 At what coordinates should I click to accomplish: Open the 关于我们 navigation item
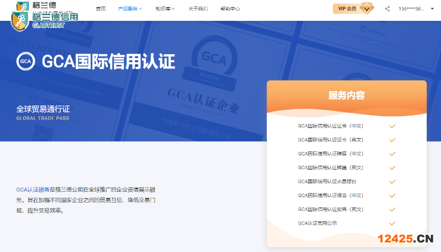point(198,9)
